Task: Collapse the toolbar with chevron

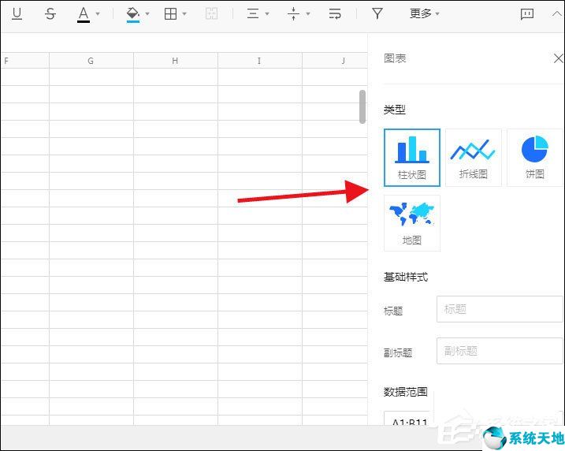Action: pyautogui.click(x=557, y=13)
